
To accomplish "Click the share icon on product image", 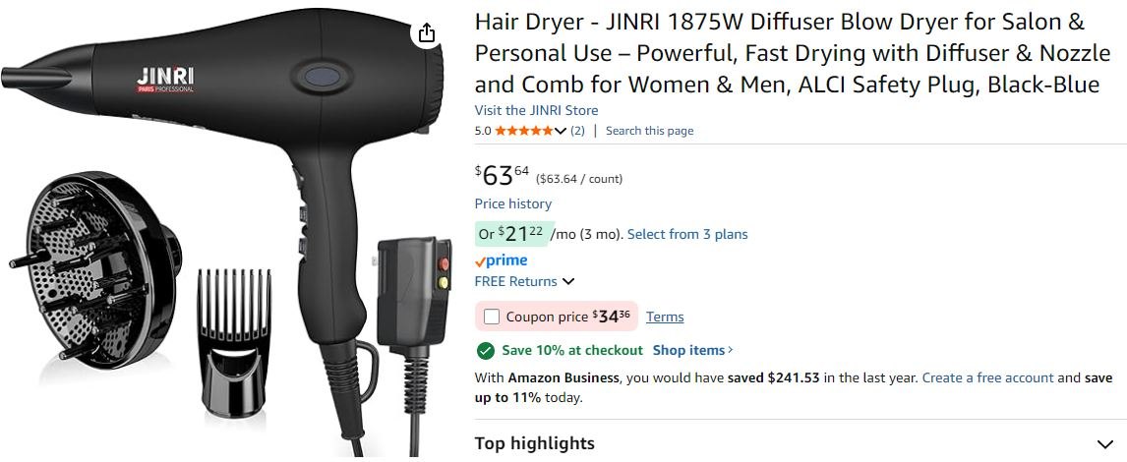I will coord(427,33).
